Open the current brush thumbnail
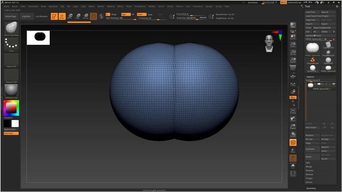This screenshot has height=192, width=342. pos(11,29)
